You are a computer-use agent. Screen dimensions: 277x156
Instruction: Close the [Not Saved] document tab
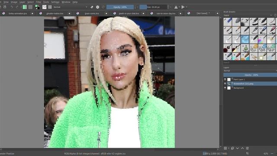click(x=217, y=13)
